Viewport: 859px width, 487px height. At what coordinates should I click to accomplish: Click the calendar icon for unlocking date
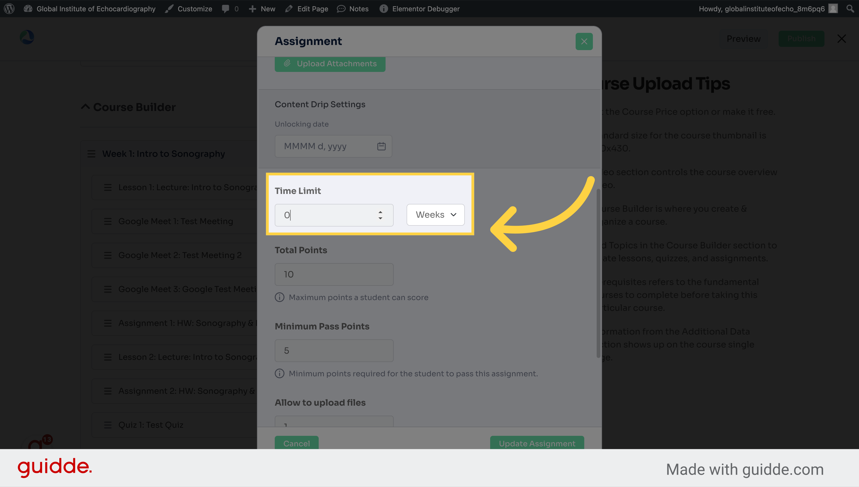[x=382, y=146]
